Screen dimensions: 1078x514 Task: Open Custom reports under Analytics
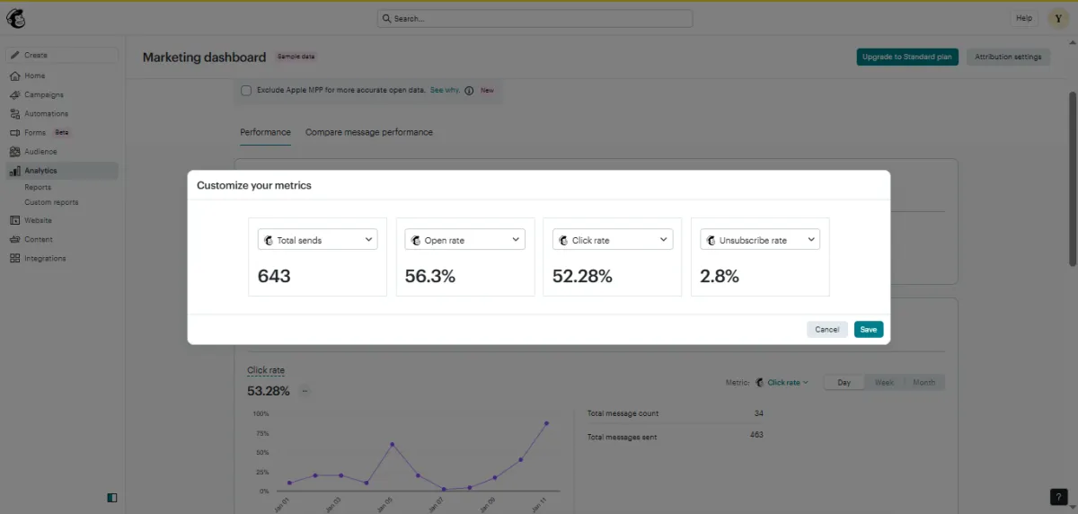click(x=51, y=202)
